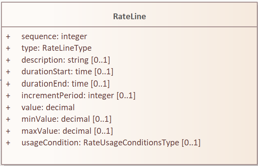Select the durationEnd: time attribute
Viewport: 258px width, 166px height.
pyautogui.click(x=65, y=84)
